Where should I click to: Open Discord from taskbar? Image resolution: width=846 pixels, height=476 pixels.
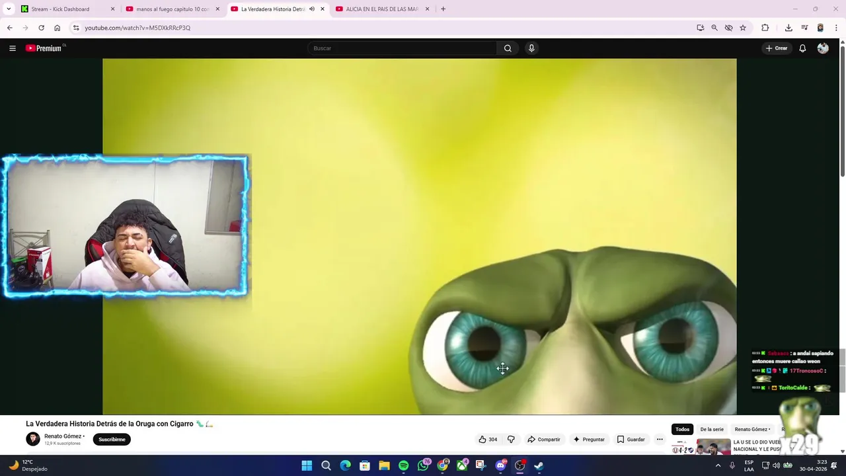(x=500, y=465)
